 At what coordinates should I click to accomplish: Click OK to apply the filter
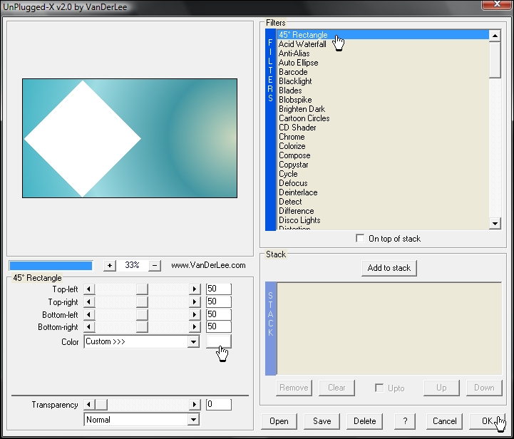point(487,421)
